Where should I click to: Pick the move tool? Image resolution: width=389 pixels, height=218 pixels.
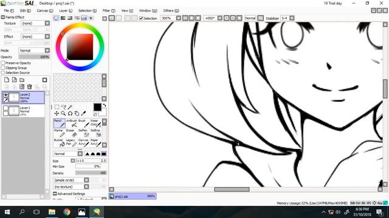tap(57, 113)
